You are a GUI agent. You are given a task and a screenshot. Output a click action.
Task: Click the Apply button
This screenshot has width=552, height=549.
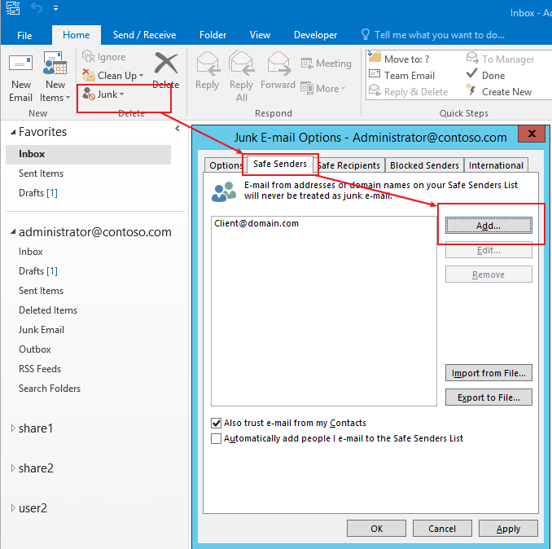[x=508, y=528]
